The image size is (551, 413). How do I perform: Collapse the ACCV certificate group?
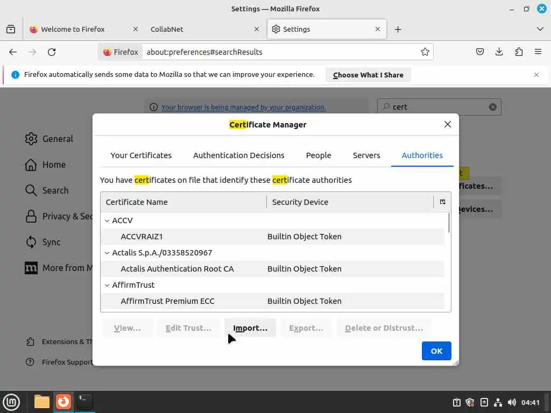(107, 220)
